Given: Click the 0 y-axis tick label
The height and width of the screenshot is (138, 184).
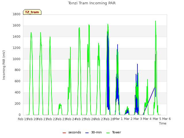Looking at the screenshot, I should (20, 115).
